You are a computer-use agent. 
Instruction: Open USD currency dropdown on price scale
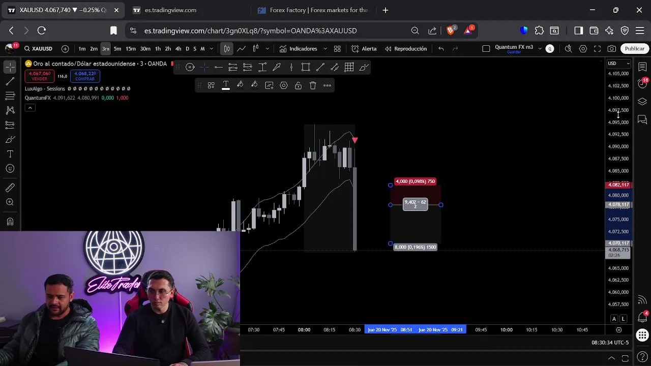(619, 64)
